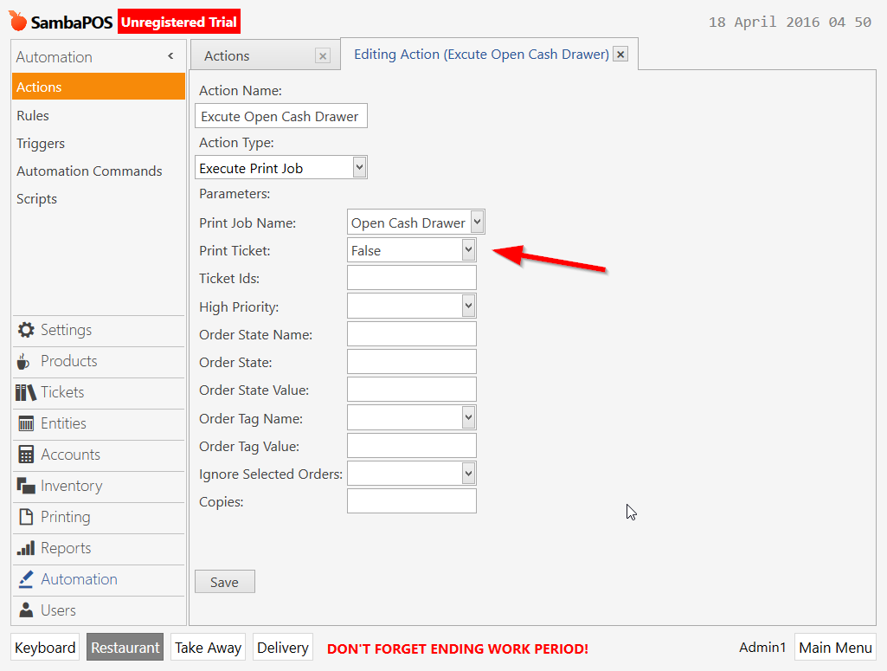
Task: Click the Order Tag Value field
Action: point(412,445)
